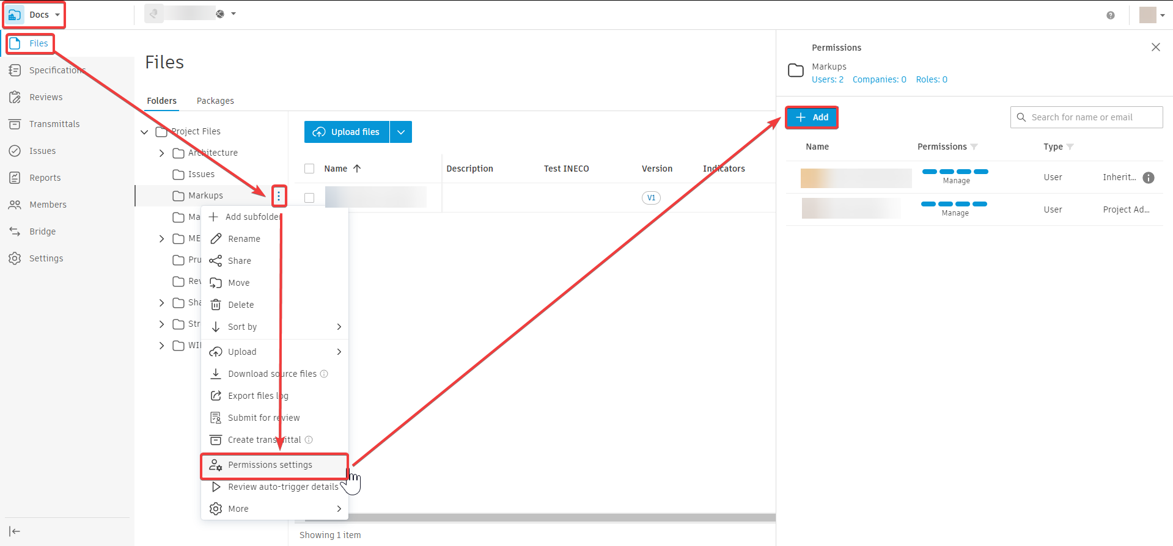This screenshot has height=546, width=1173.
Task: Collapse the Project Files folder tree
Action: (x=144, y=132)
